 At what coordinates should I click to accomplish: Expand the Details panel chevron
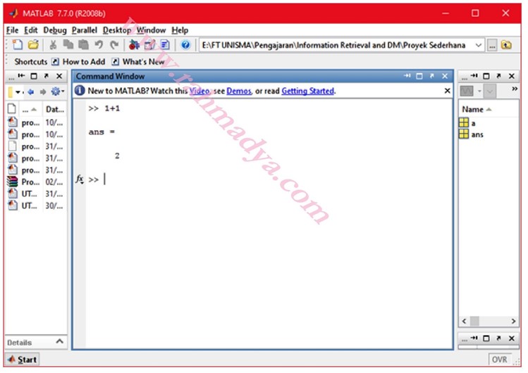click(59, 342)
